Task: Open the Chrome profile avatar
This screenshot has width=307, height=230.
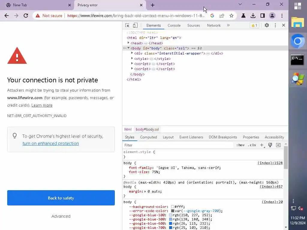Action: pyautogui.click(x=272, y=16)
